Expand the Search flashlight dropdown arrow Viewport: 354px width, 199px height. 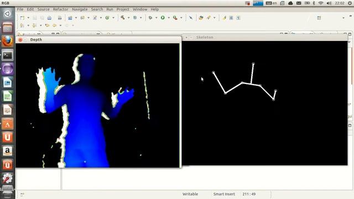point(214,18)
